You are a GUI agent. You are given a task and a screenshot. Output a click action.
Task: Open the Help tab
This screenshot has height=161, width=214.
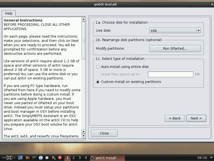click(9, 13)
